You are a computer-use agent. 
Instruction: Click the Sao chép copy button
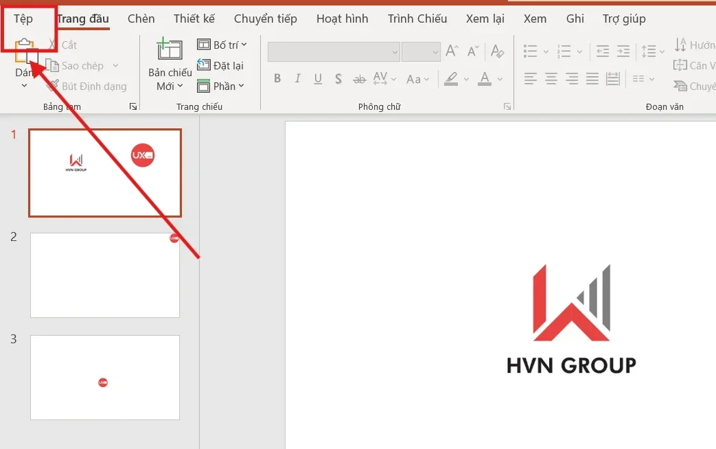tap(76, 66)
